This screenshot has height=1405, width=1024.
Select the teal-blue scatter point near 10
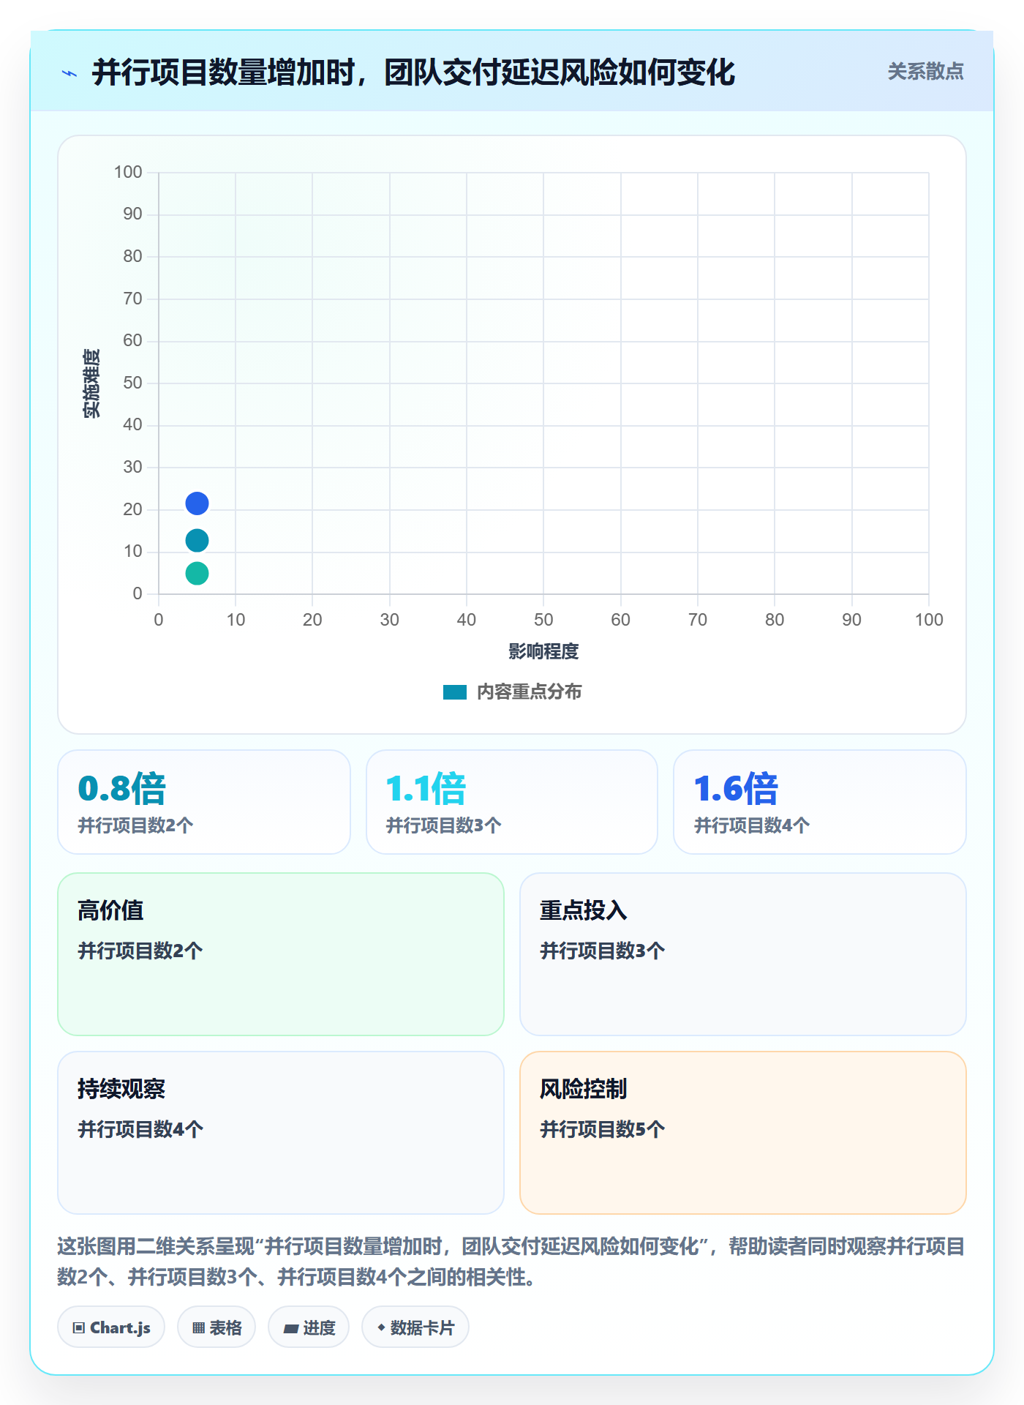pyautogui.click(x=197, y=541)
